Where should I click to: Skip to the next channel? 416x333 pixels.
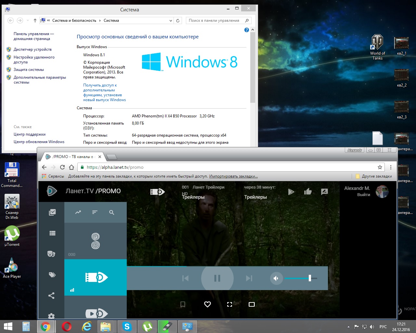[x=249, y=278]
